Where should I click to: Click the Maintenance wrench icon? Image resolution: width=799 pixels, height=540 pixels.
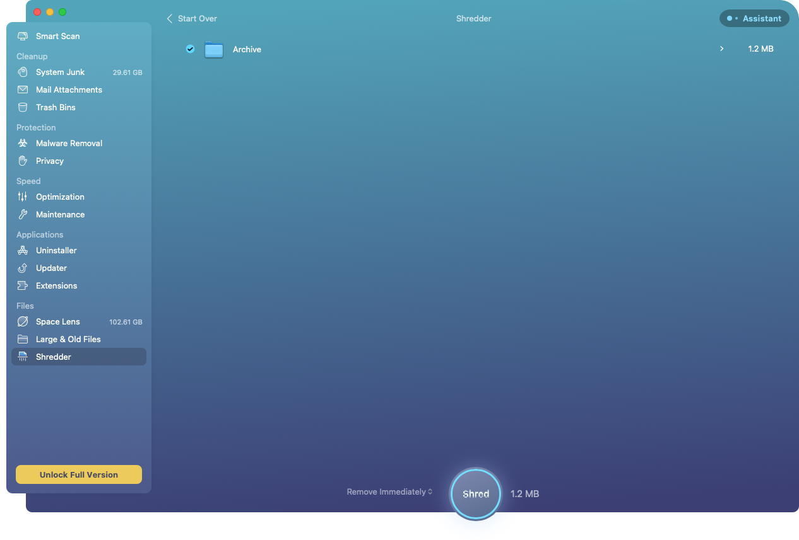tap(23, 214)
